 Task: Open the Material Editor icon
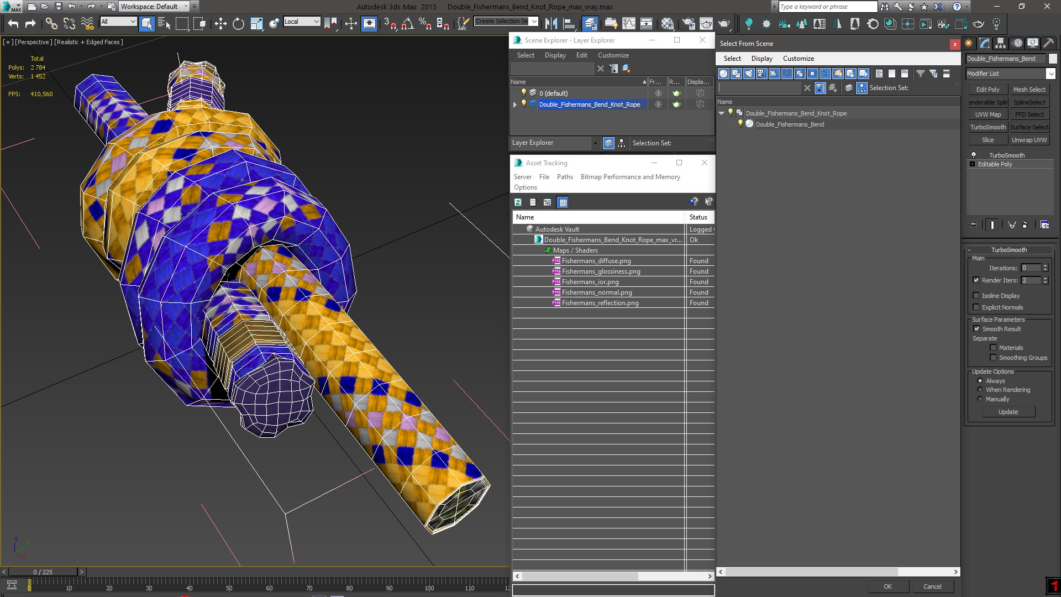668,24
